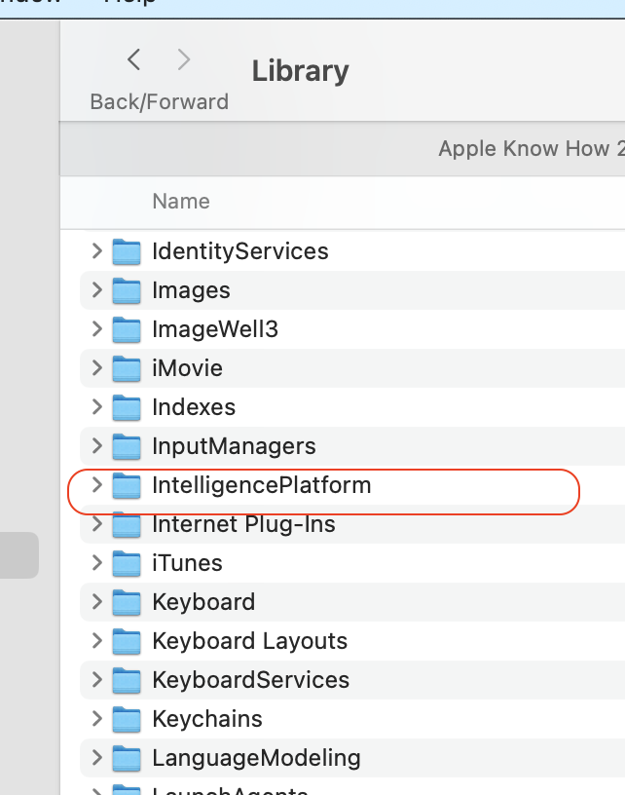This screenshot has width=625, height=795.
Task: Expand the KeyboardServices folder
Action: click(x=96, y=680)
